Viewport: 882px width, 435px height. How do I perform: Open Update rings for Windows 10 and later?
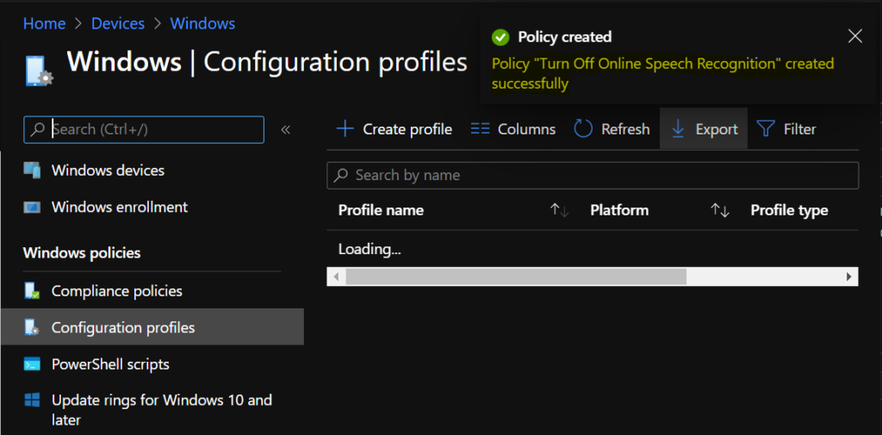pos(162,410)
